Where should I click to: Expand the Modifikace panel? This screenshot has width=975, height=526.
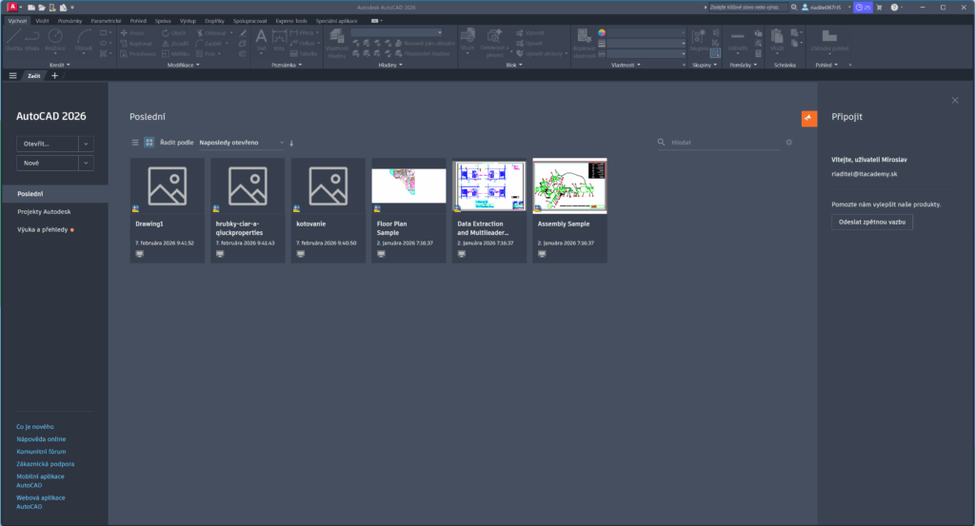tap(184, 65)
